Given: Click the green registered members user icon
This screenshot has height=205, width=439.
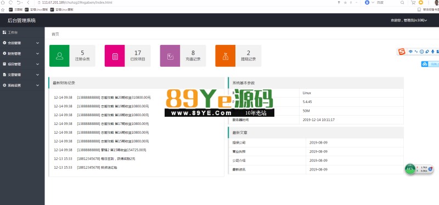Looking at the screenshot, I should pos(59,56).
